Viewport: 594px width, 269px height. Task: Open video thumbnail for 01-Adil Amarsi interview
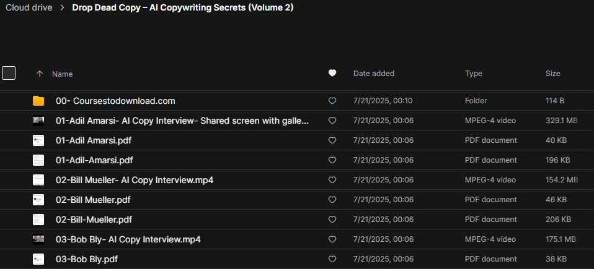pyautogui.click(x=38, y=121)
